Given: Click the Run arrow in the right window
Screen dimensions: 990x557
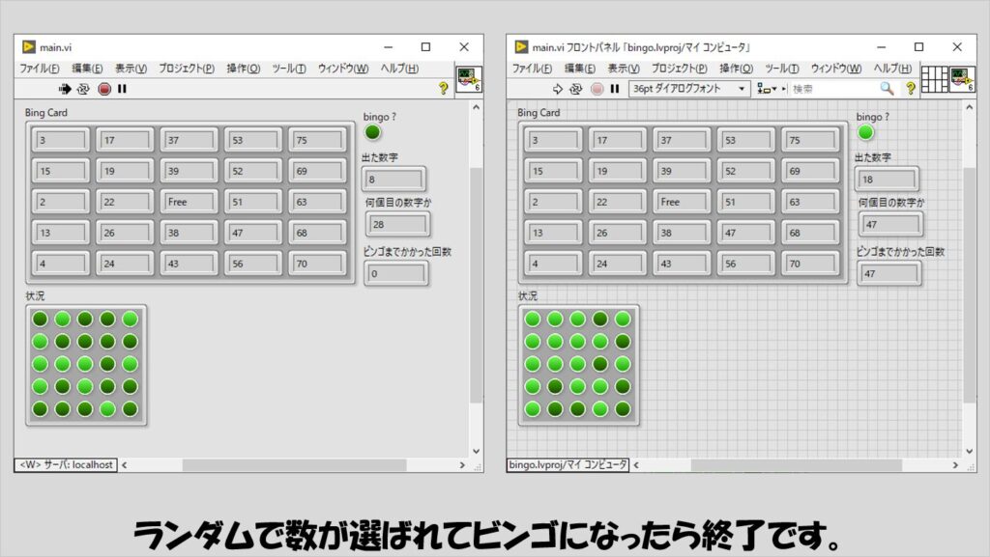Looking at the screenshot, I should [558, 89].
